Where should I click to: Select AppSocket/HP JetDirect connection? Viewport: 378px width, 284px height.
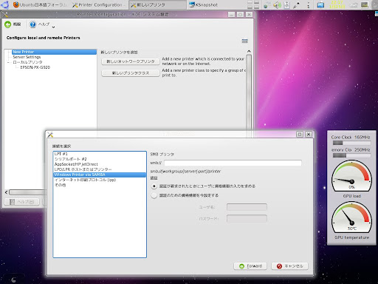100,164
